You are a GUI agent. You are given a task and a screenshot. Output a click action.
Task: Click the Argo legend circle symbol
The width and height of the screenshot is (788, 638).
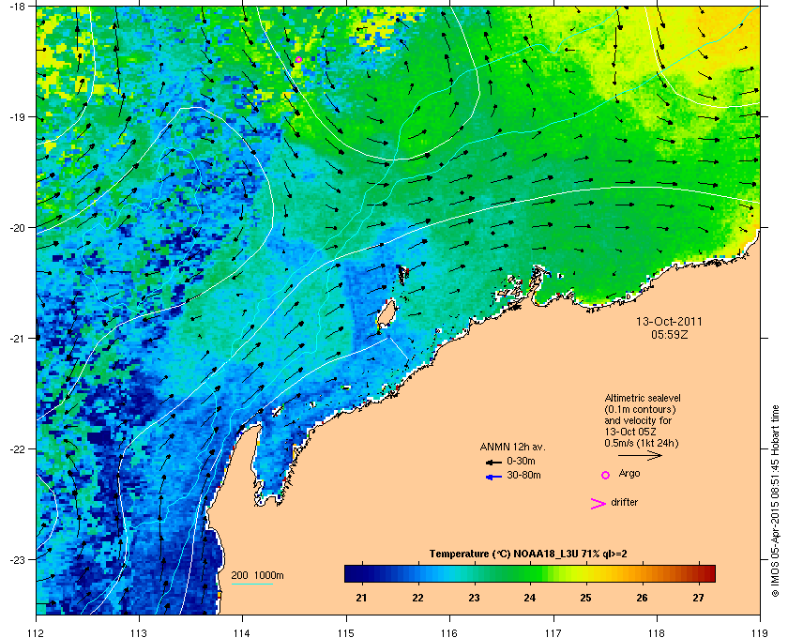point(606,475)
